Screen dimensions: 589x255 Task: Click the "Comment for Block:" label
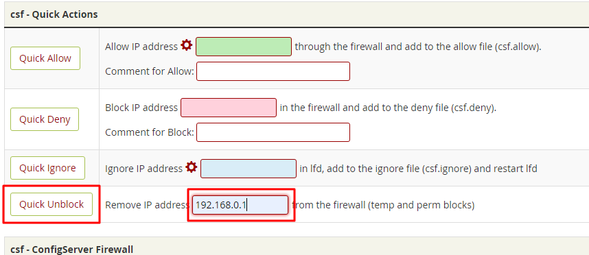(x=150, y=132)
